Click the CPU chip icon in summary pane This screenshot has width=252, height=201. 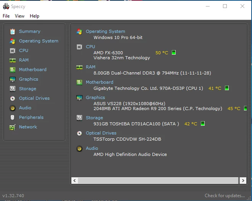tap(79, 47)
